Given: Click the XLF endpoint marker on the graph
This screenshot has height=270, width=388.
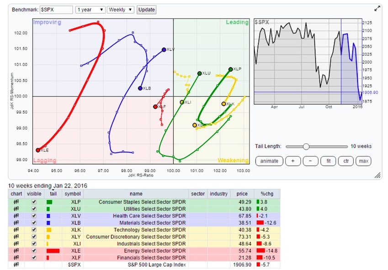Looking at the screenshot, I should click(x=155, y=107).
